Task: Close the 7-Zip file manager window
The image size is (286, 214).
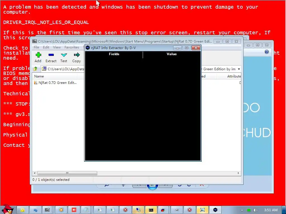Action: pos(236,42)
